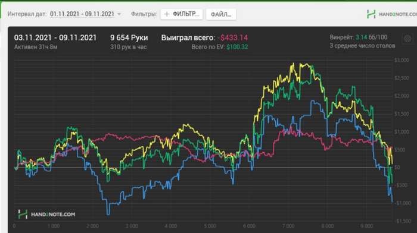
Task: Click the 3 среднее число столов label
Action: 362,46
